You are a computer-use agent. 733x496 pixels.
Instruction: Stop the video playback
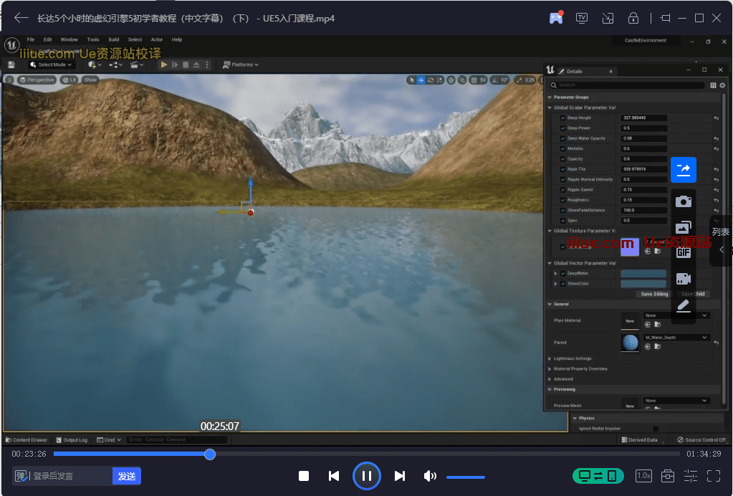pos(304,476)
